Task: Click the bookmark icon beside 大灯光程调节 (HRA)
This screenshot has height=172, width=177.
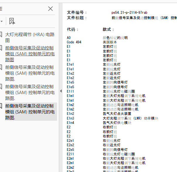Action: click(x=1, y=35)
